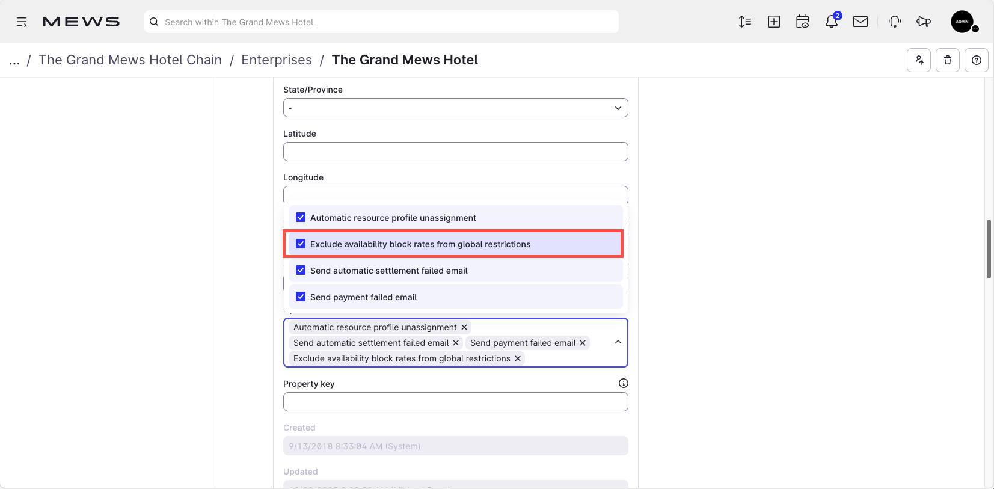Viewport: 994px width, 489px height.
Task: Focus the search within hotel field
Action: tap(381, 22)
